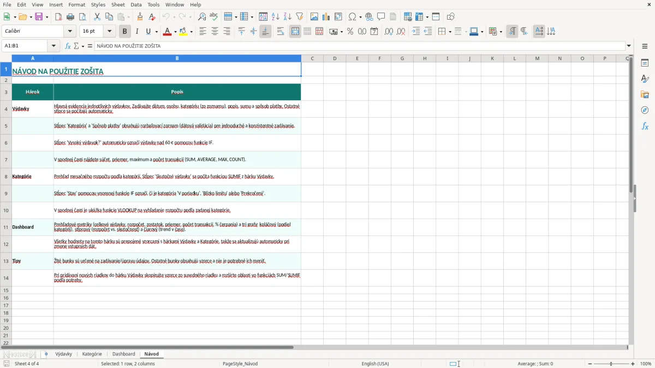Define the print area

(x=408, y=17)
